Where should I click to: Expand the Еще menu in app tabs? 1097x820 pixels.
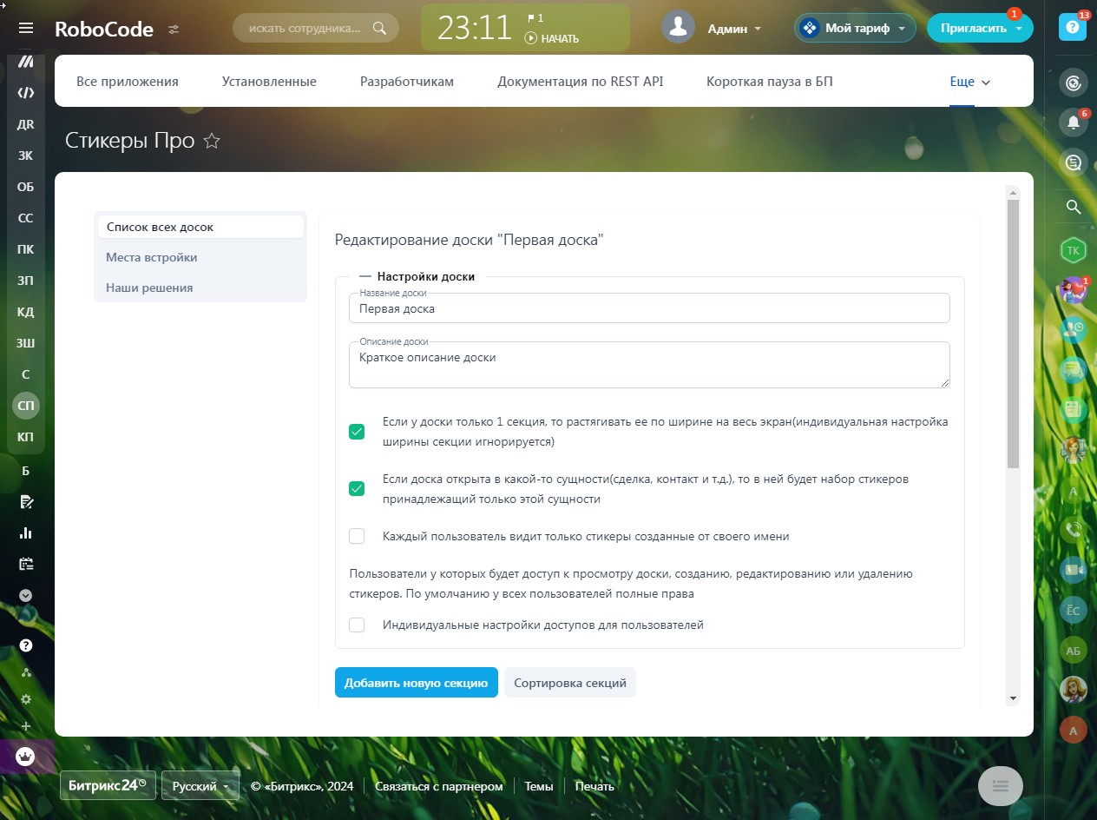(x=969, y=82)
